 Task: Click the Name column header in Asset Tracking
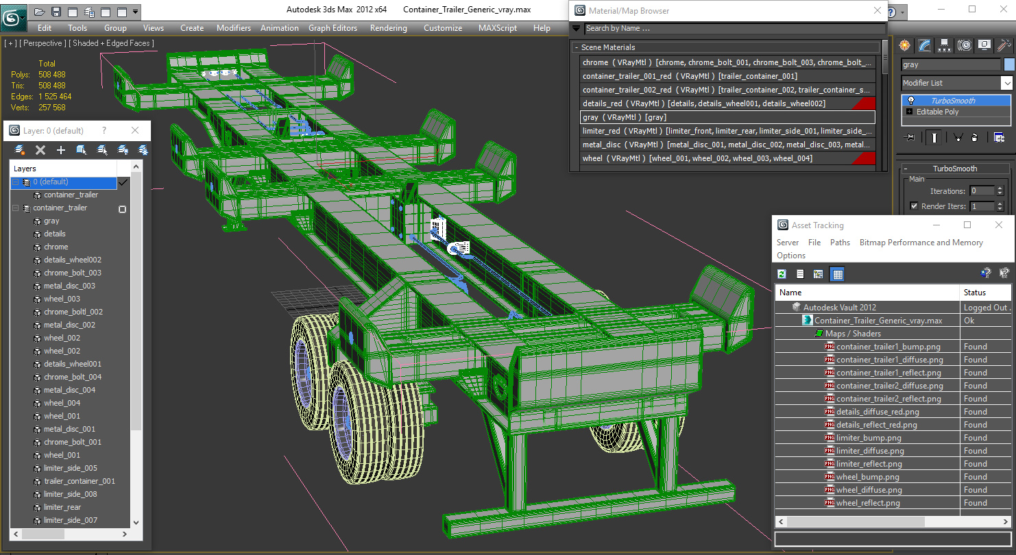(867, 293)
